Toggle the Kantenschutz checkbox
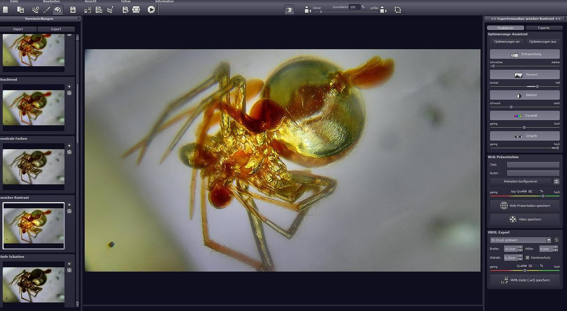567x311 pixels. click(x=527, y=258)
